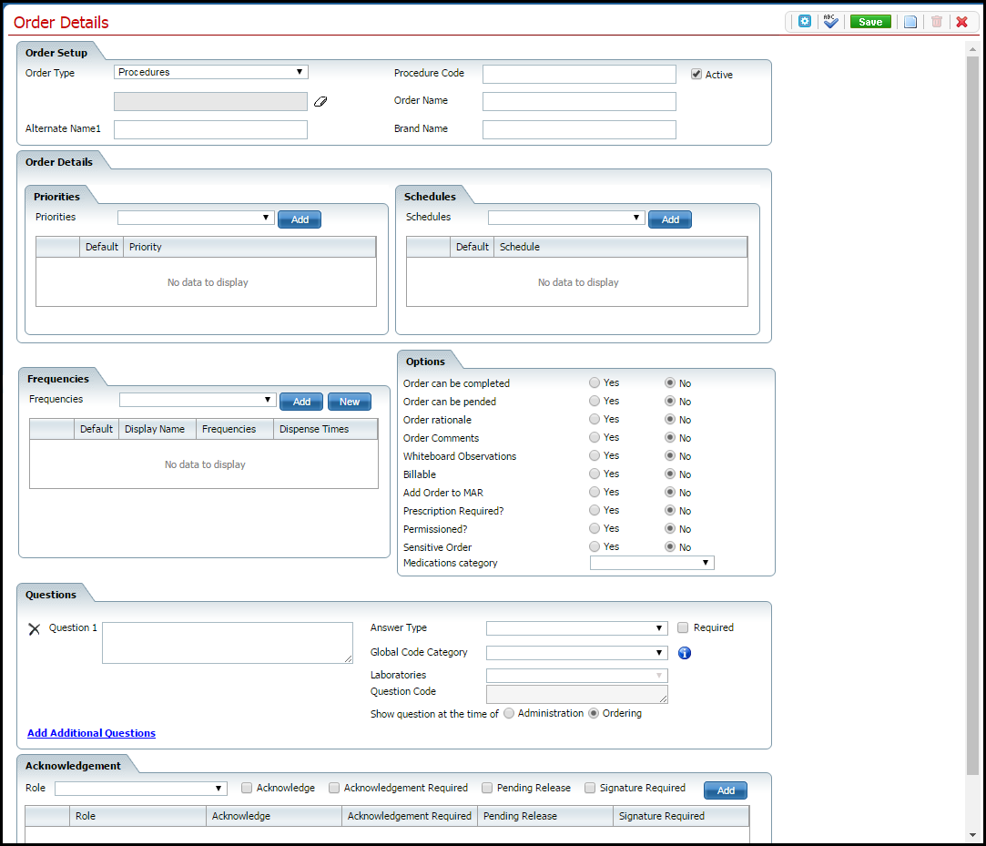Viewport: 986px width, 846px height.
Task: Enable the Acknowledge checkbox
Action: point(247,788)
